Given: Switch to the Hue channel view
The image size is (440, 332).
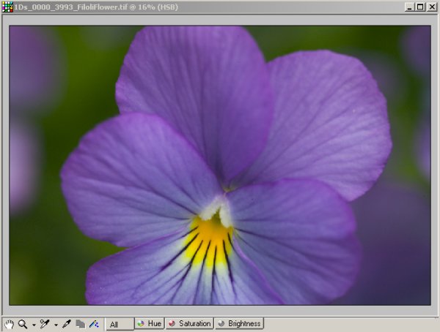Looking at the screenshot, I should 150,324.
